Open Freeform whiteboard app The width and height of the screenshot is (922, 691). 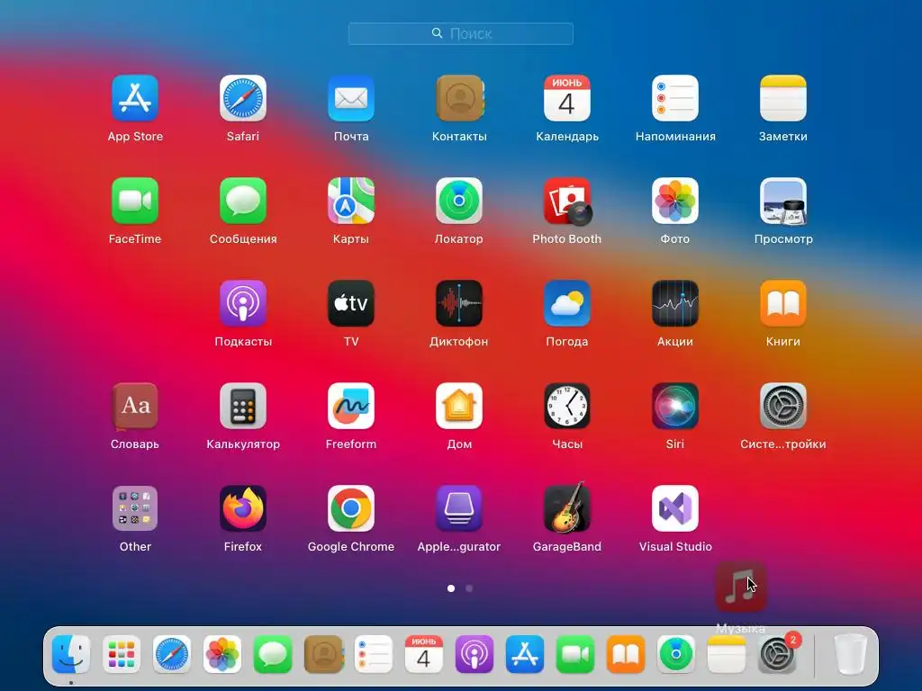(x=351, y=406)
